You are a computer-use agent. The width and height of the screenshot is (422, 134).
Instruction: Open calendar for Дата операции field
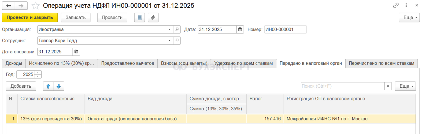pyautogui.click(x=76, y=52)
